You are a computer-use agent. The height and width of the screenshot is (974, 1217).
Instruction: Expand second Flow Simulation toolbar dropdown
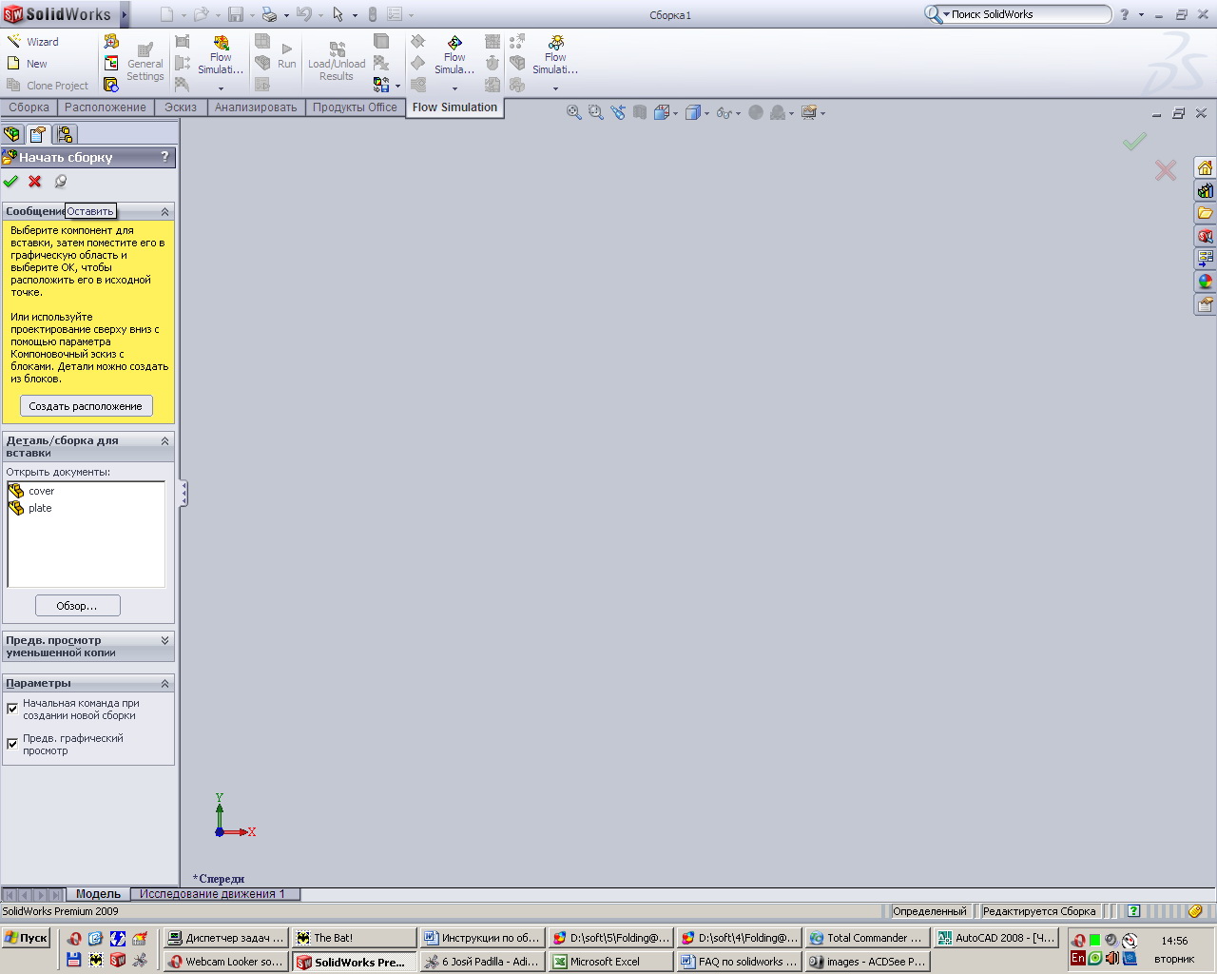tap(454, 88)
